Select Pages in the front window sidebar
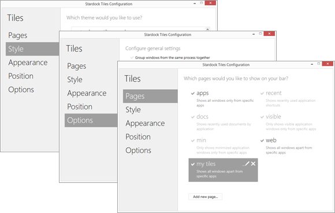Screen dimensions: 335x213 [x=150, y=96]
